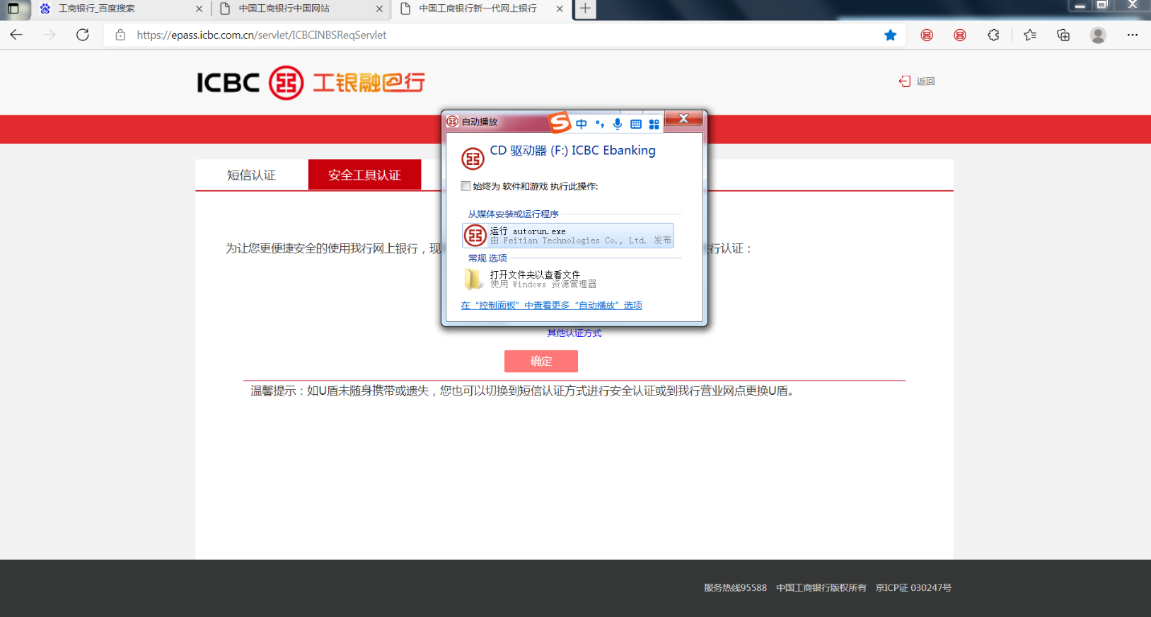Click the blue favorites star in address bar
This screenshot has width=1151, height=617.
point(890,35)
